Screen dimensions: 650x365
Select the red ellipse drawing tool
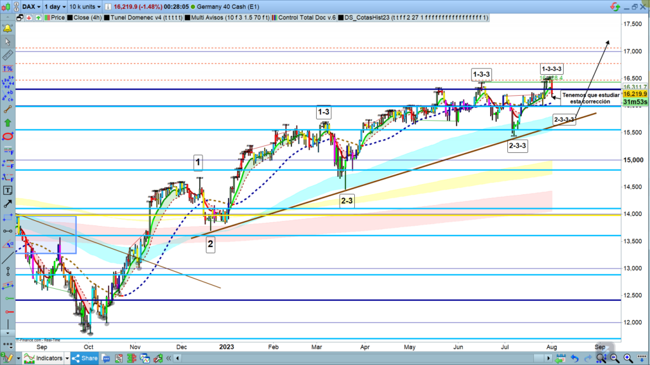click(8, 136)
